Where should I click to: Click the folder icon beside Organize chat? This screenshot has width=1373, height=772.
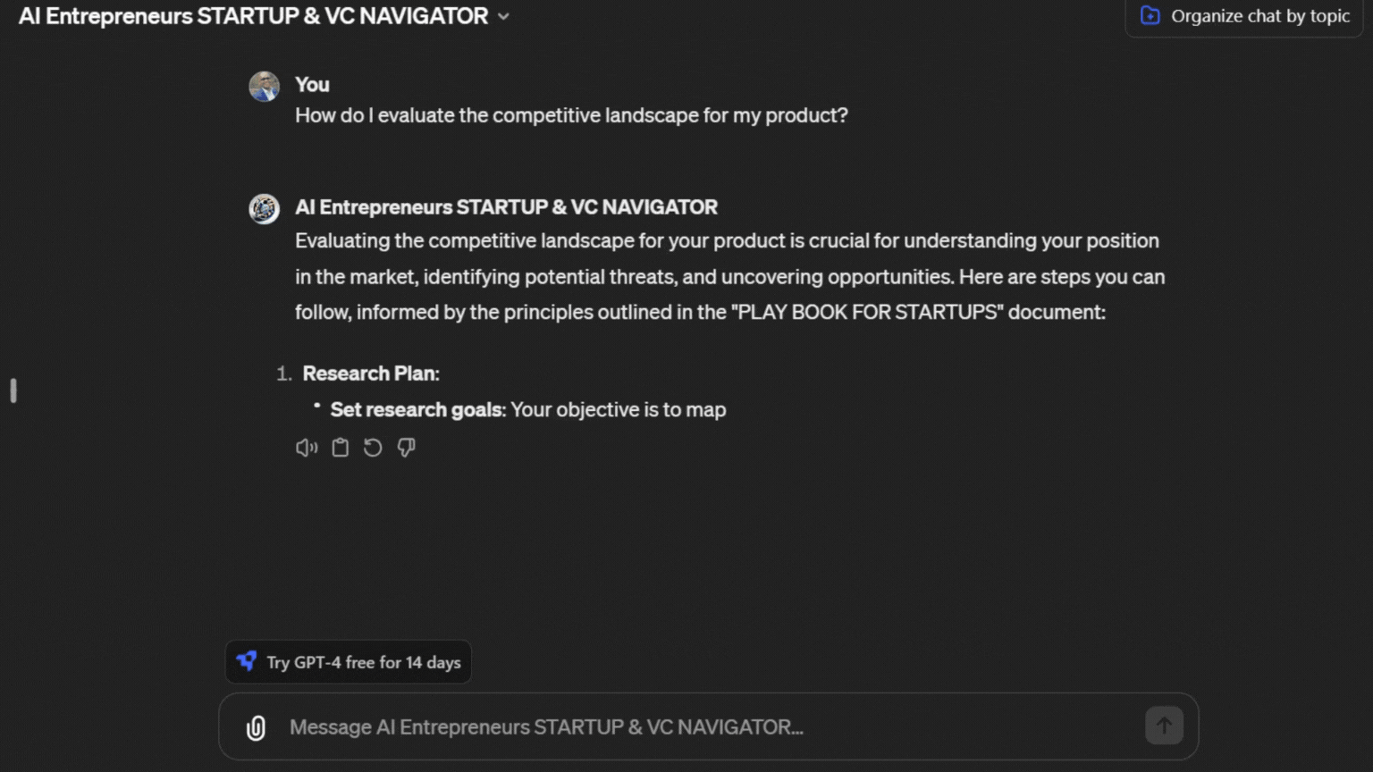pos(1150,16)
